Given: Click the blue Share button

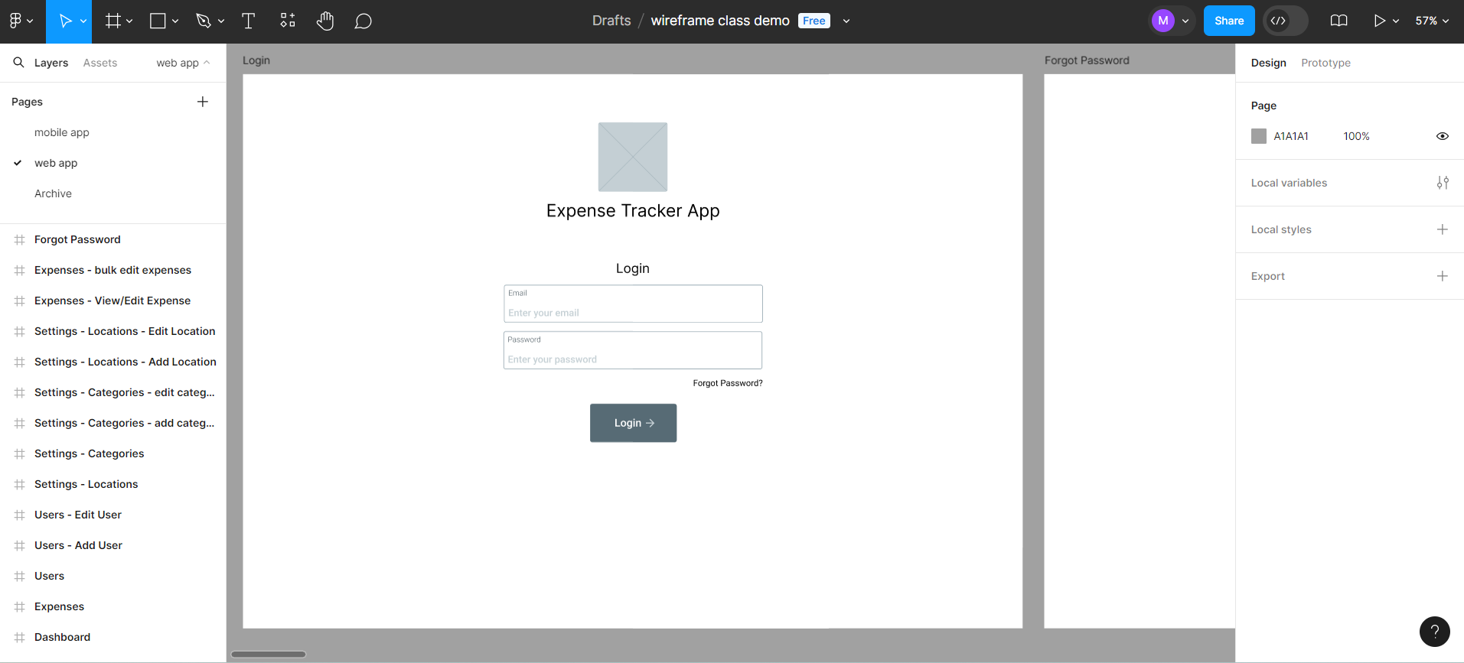Looking at the screenshot, I should click(1228, 21).
